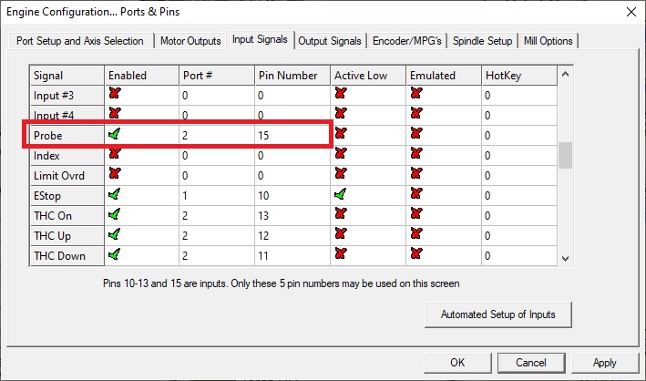This screenshot has width=646, height=381.
Task: Open the Spindle Setup tab
Action: (481, 41)
